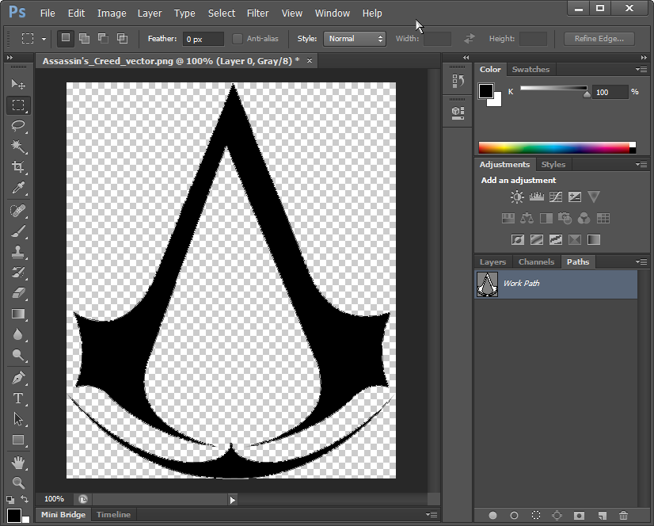Viewport: 654px width, 526px height.
Task: Open the tool preset picker dropdown arrow
Action: pyautogui.click(x=44, y=39)
